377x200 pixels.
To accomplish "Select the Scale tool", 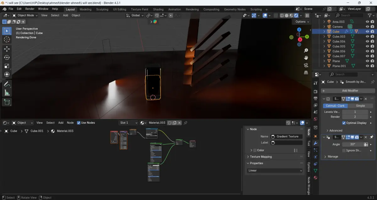I will 7,66.
